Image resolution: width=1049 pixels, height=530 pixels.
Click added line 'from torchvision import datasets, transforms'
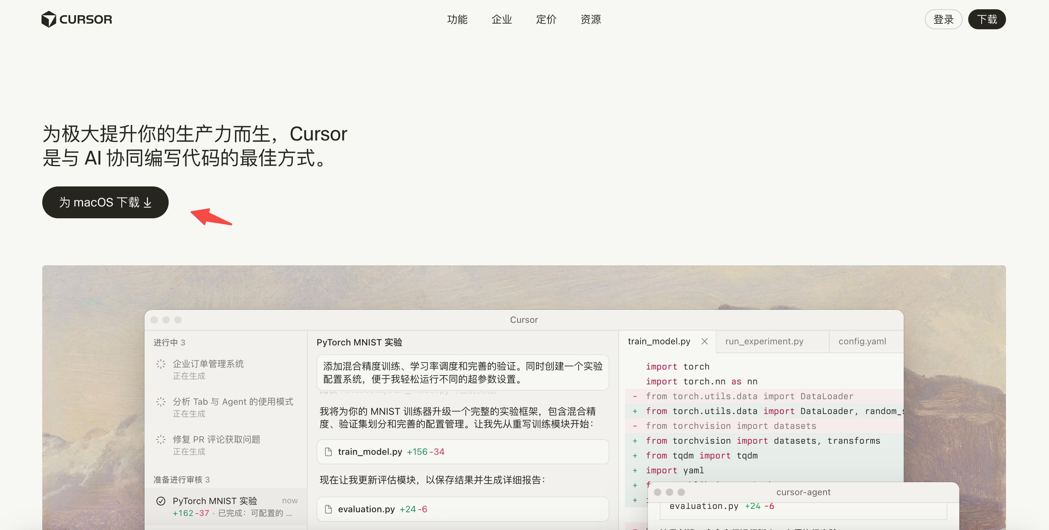click(764, 441)
